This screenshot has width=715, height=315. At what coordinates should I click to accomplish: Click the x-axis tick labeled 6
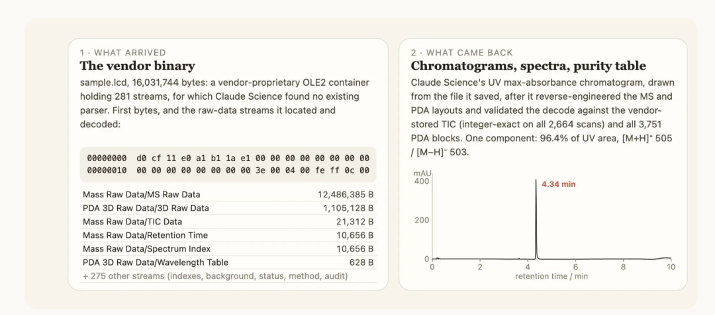(575, 267)
